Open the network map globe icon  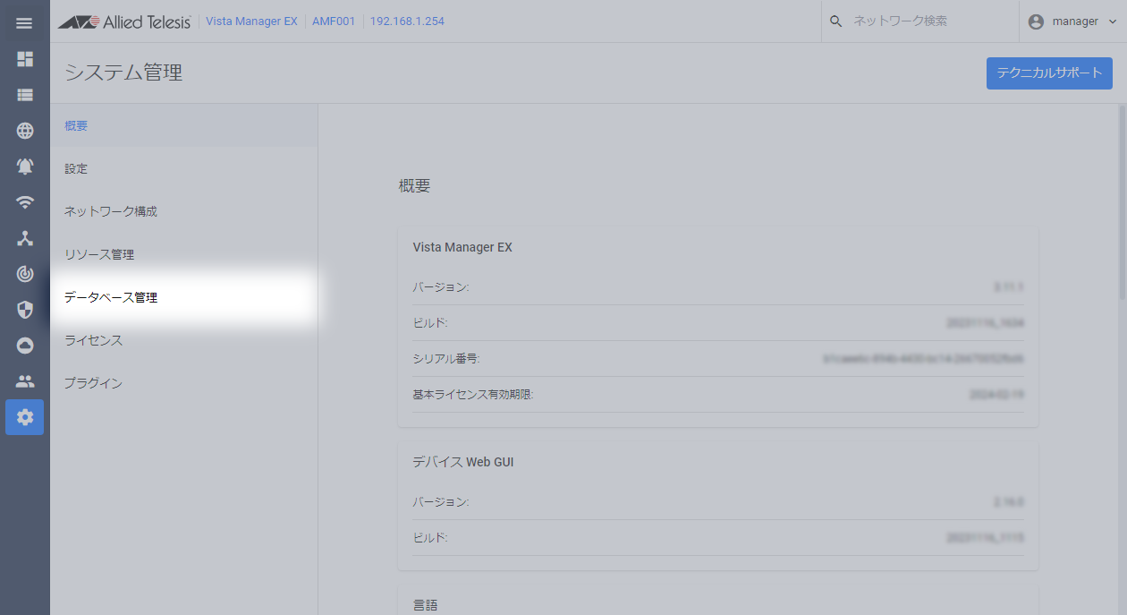[25, 131]
